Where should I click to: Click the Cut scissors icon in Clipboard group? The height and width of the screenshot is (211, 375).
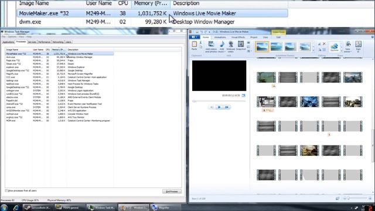pos(200,43)
